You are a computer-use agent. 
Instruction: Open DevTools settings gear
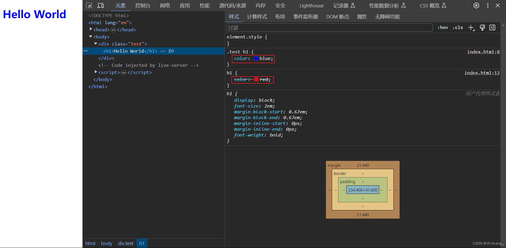pyautogui.click(x=476, y=6)
